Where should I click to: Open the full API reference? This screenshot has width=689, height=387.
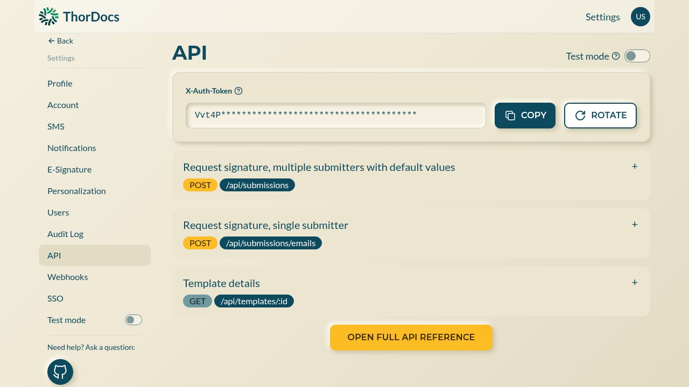(411, 338)
